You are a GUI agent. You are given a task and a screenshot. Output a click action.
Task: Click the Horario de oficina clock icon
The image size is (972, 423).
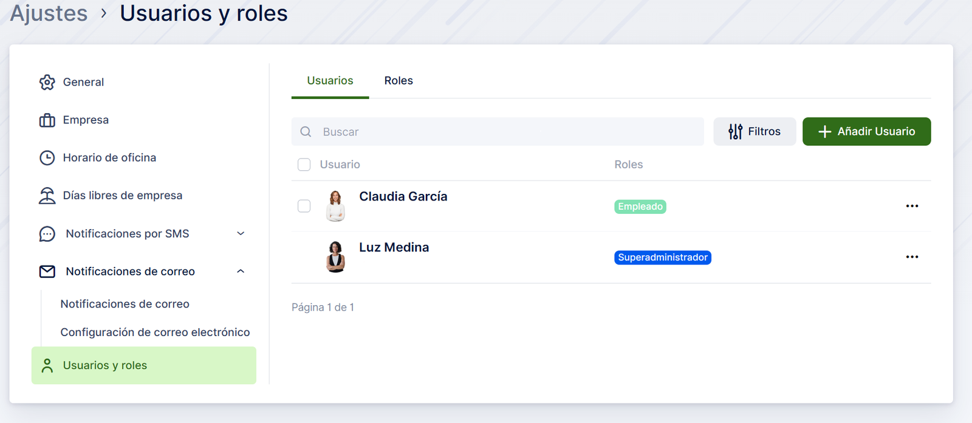coord(47,158)
